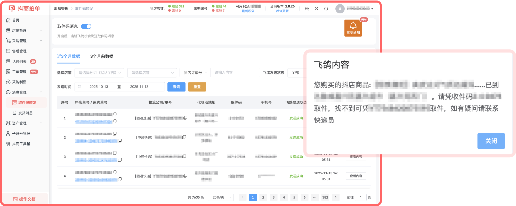Go to page 2 in pagination

click(263, 197)
